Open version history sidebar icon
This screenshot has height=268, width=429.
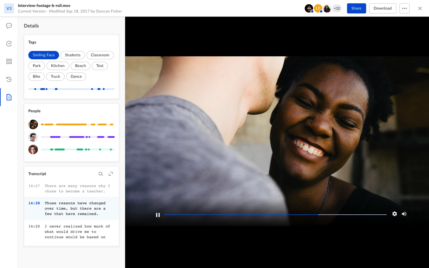pyautogui.click(x=9, y=79)
